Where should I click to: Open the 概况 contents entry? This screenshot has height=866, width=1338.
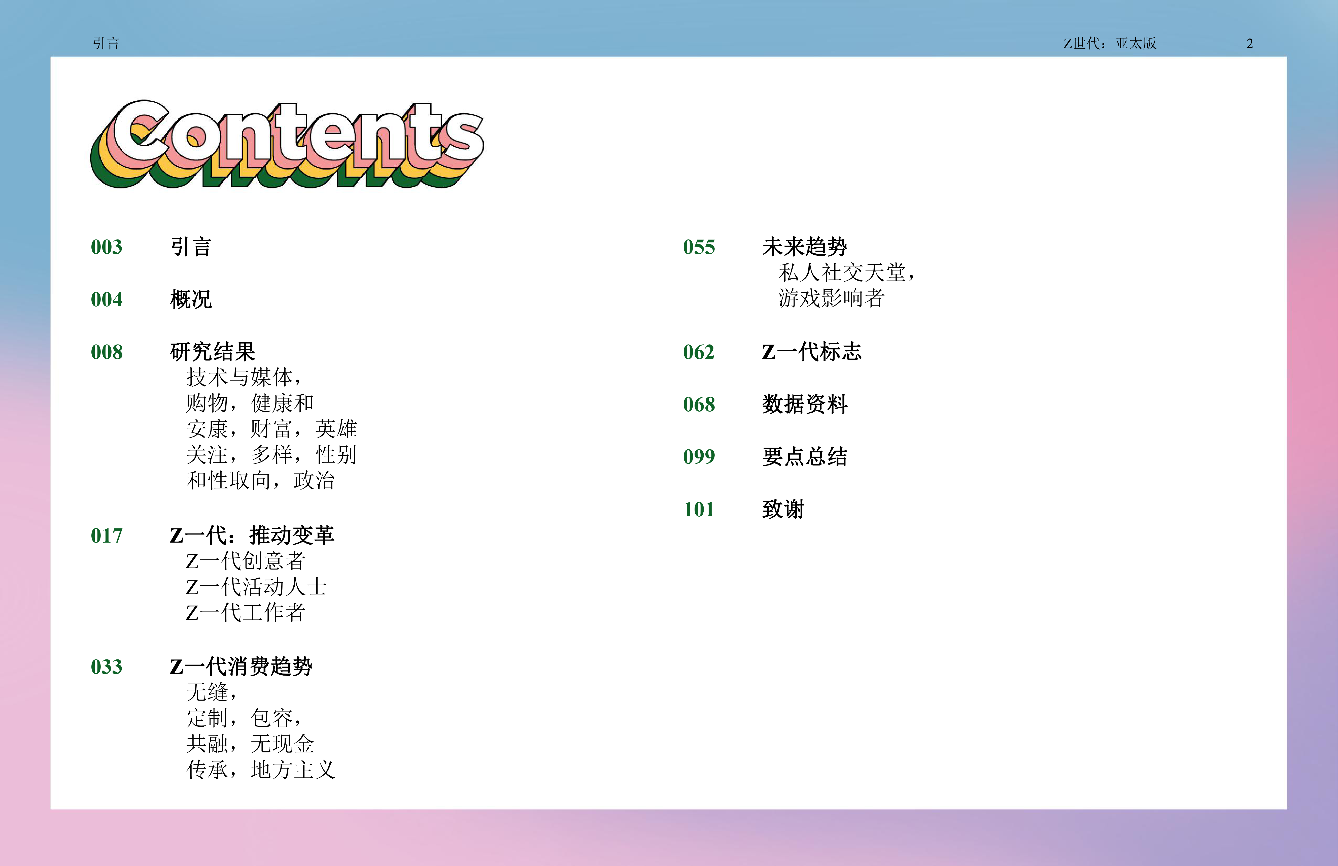(191, 299)
